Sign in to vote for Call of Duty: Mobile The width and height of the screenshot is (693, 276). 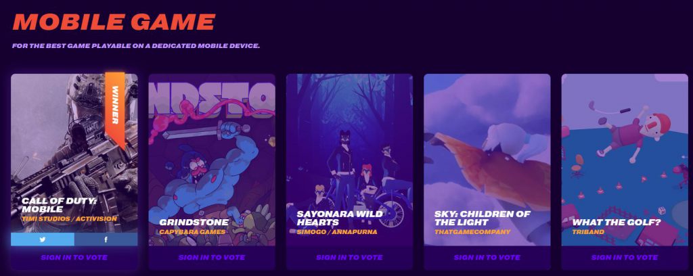pos(74,258)
